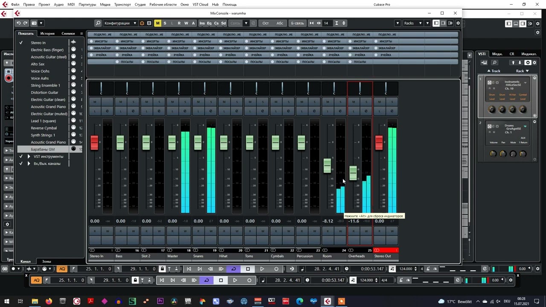Toggle global Mute state M button
The image size is (546, 307).
point(157,23)
